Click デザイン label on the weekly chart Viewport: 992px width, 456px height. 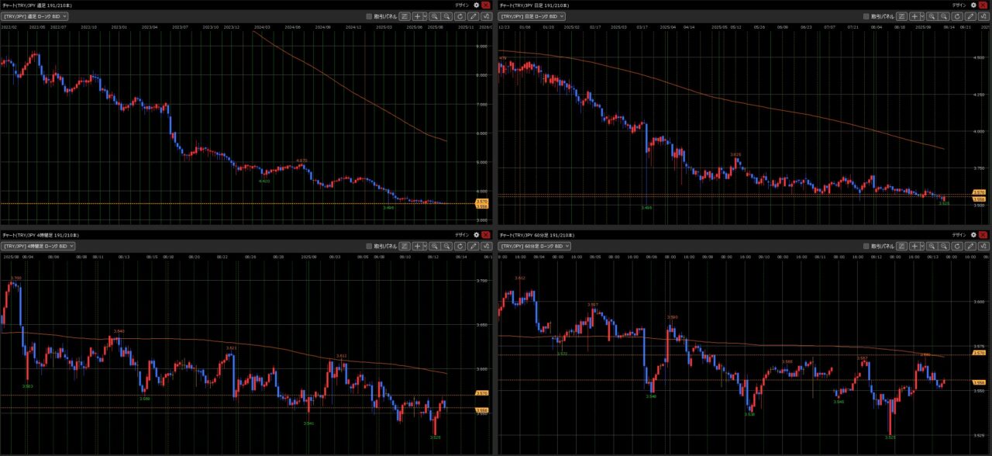(x=462, y=5)
